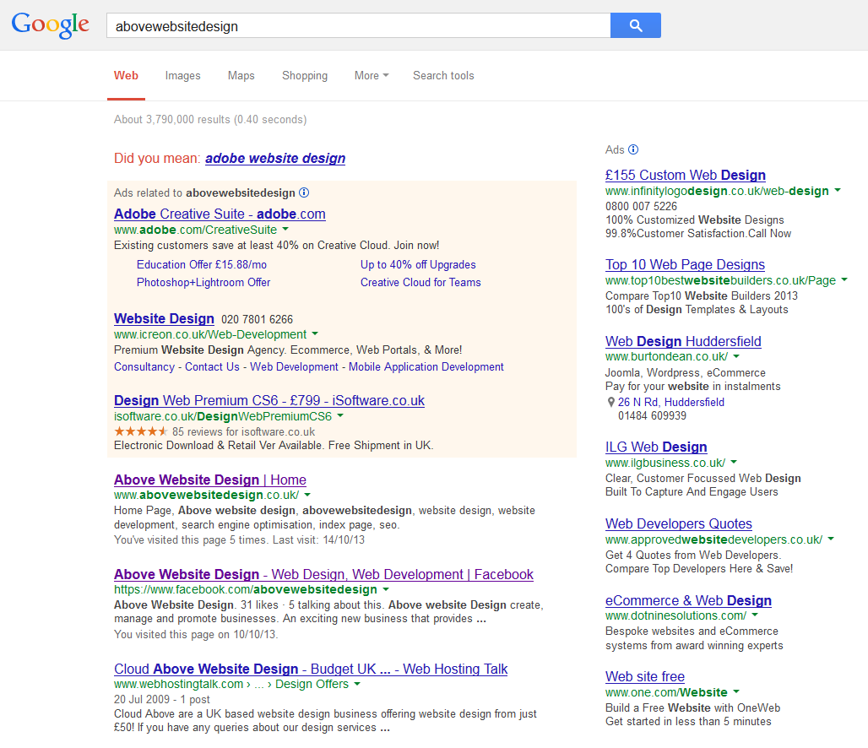Click '20 Jul 2009 - 1 post' text
The height and width of the screenshot is (748, 868).
[162, 699]
